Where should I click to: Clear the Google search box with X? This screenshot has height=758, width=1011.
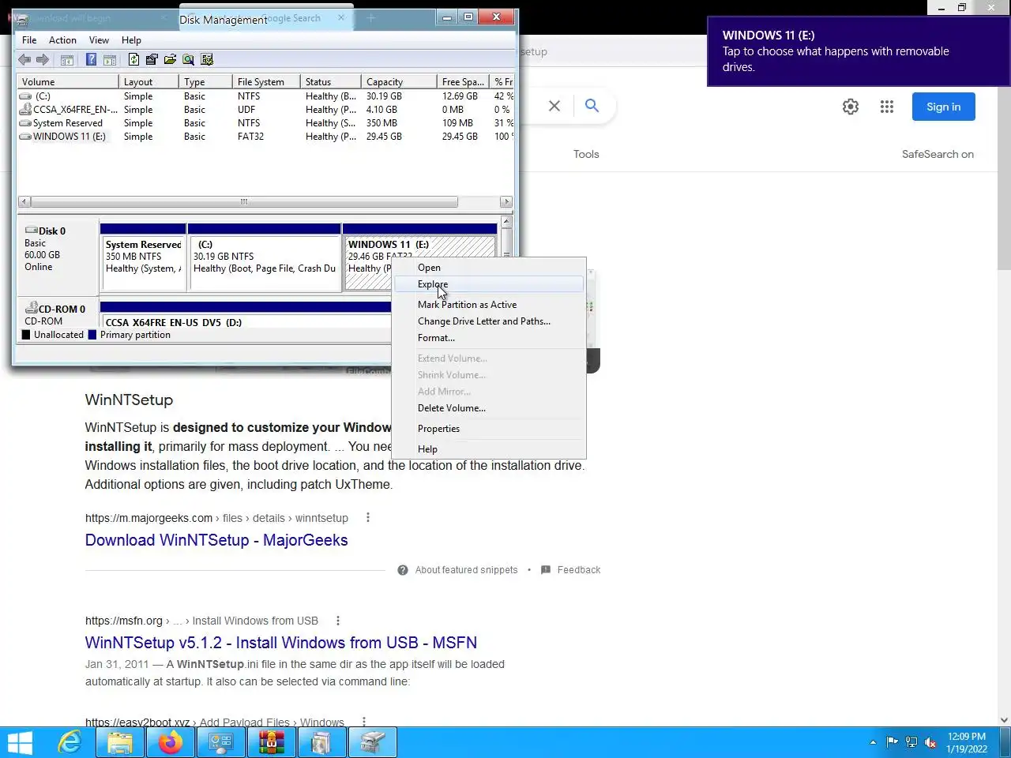(554, 106)
